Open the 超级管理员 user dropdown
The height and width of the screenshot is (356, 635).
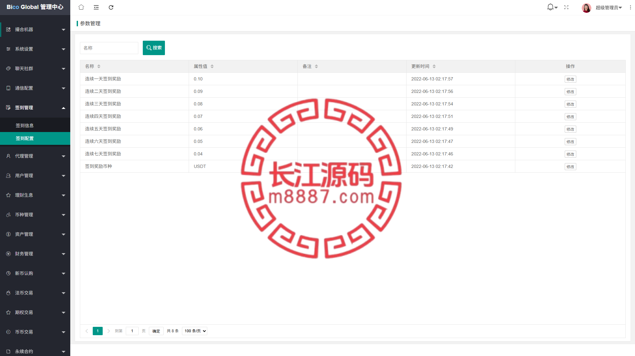coord(609,8)
